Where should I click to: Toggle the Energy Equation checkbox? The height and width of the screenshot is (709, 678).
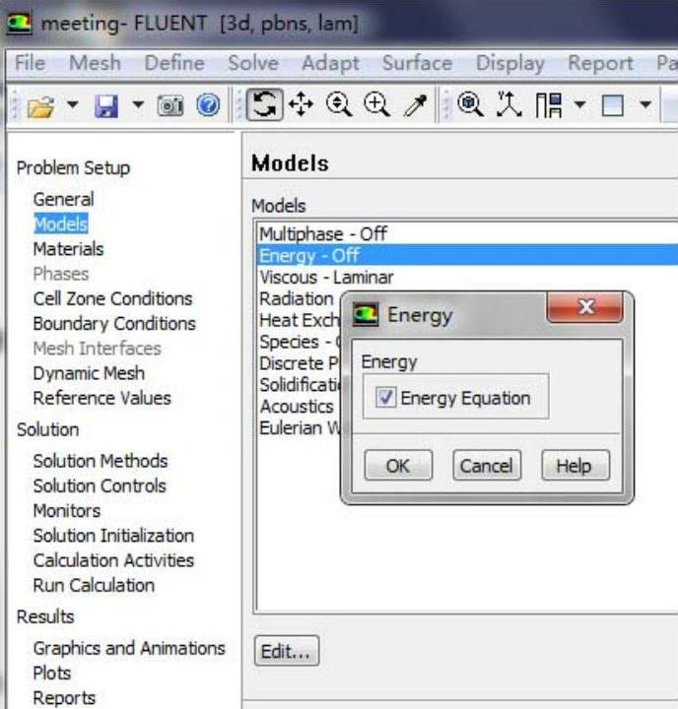[385, 398]
